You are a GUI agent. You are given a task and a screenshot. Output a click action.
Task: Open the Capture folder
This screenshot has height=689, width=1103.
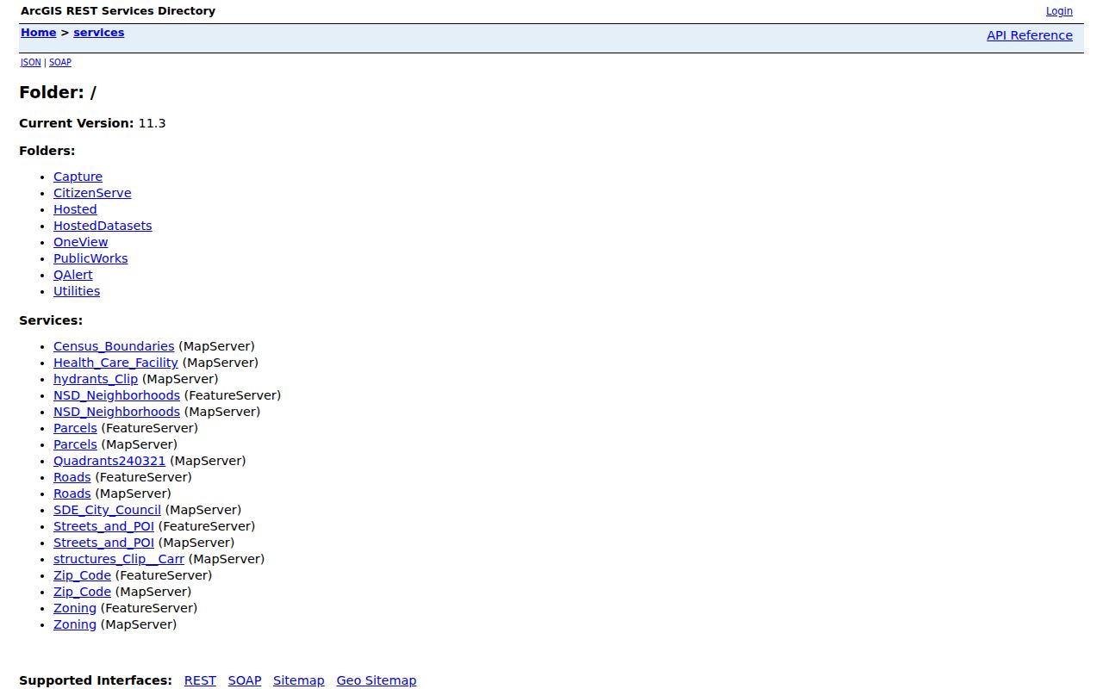pos(78,177)
